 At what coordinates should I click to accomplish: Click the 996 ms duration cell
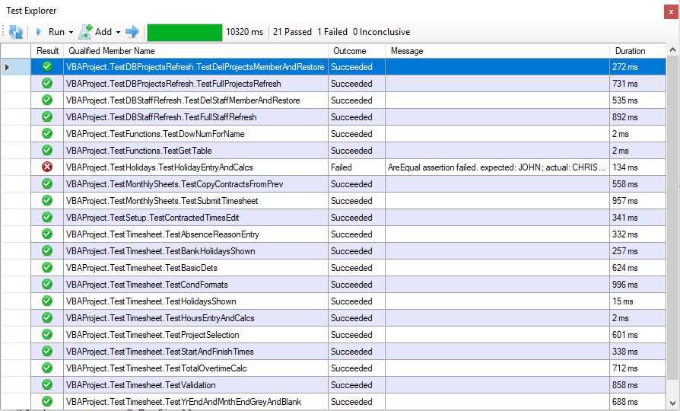637,285
